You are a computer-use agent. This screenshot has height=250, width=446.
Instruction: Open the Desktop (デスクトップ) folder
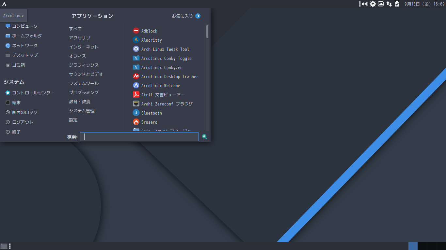(22, 55)
